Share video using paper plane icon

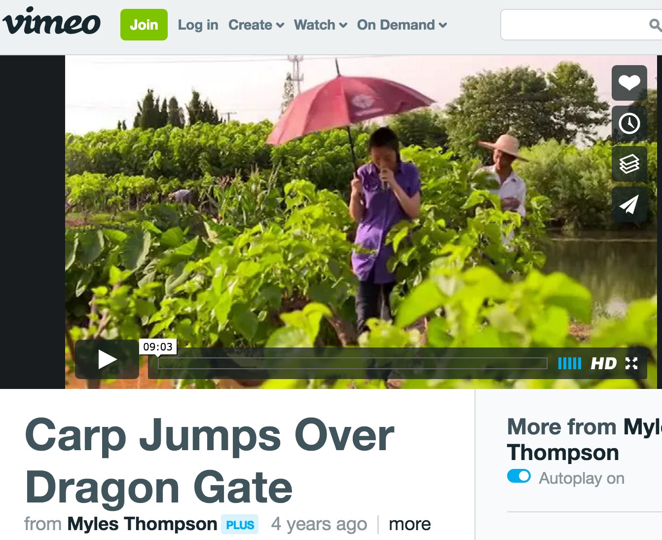pyautogui.click(x=629, y=204)
